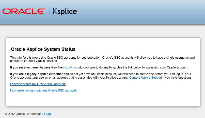Click the 'Oracle Ksplice System Status' heading

click(43, 49)
